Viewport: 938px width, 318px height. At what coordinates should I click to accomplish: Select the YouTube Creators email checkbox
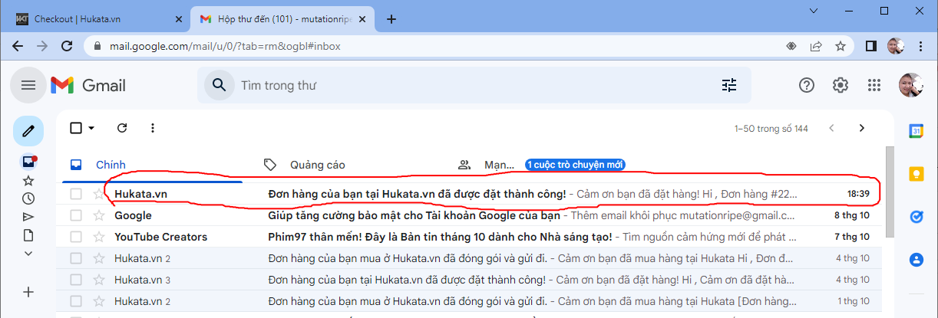(76, 237)
